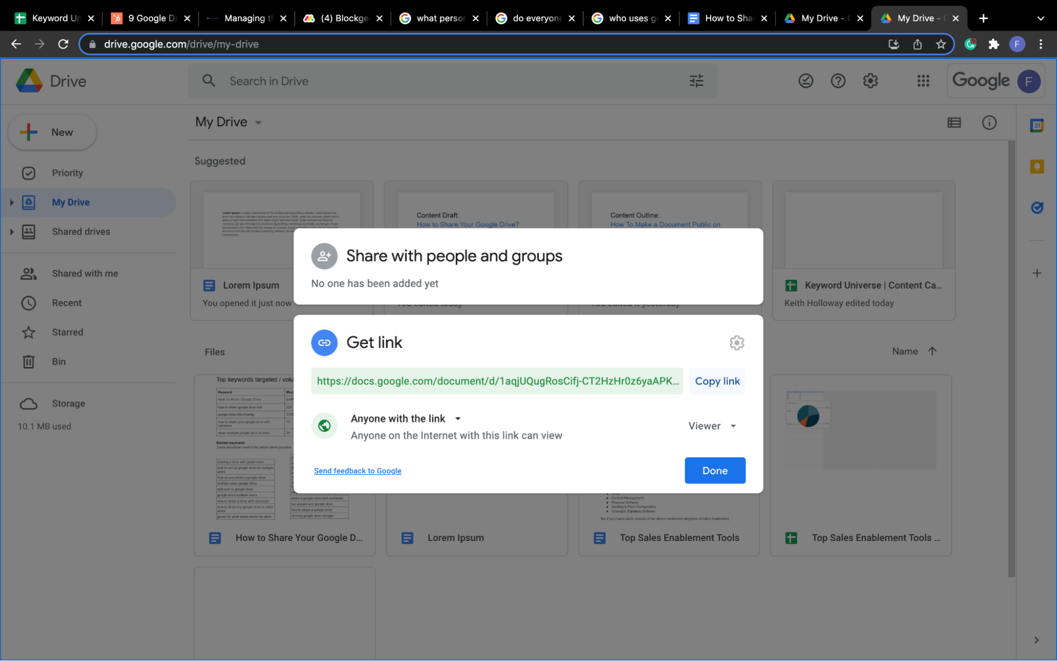
Task: Open Starred in the sidebar
Action: 67,332
